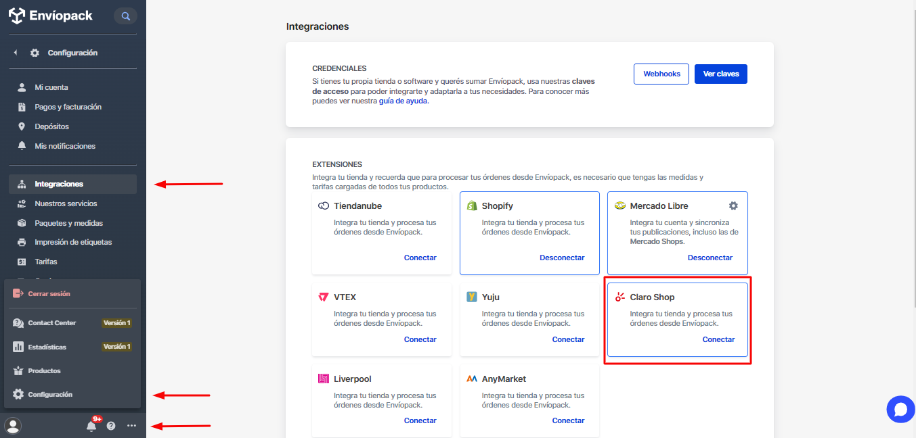The image size is (916, 438).
Task: Click the Ver claves button
Action: click(x=721, y=74)
